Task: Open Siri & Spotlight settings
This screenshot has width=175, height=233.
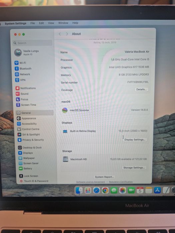Action: [x=29, y=134]
